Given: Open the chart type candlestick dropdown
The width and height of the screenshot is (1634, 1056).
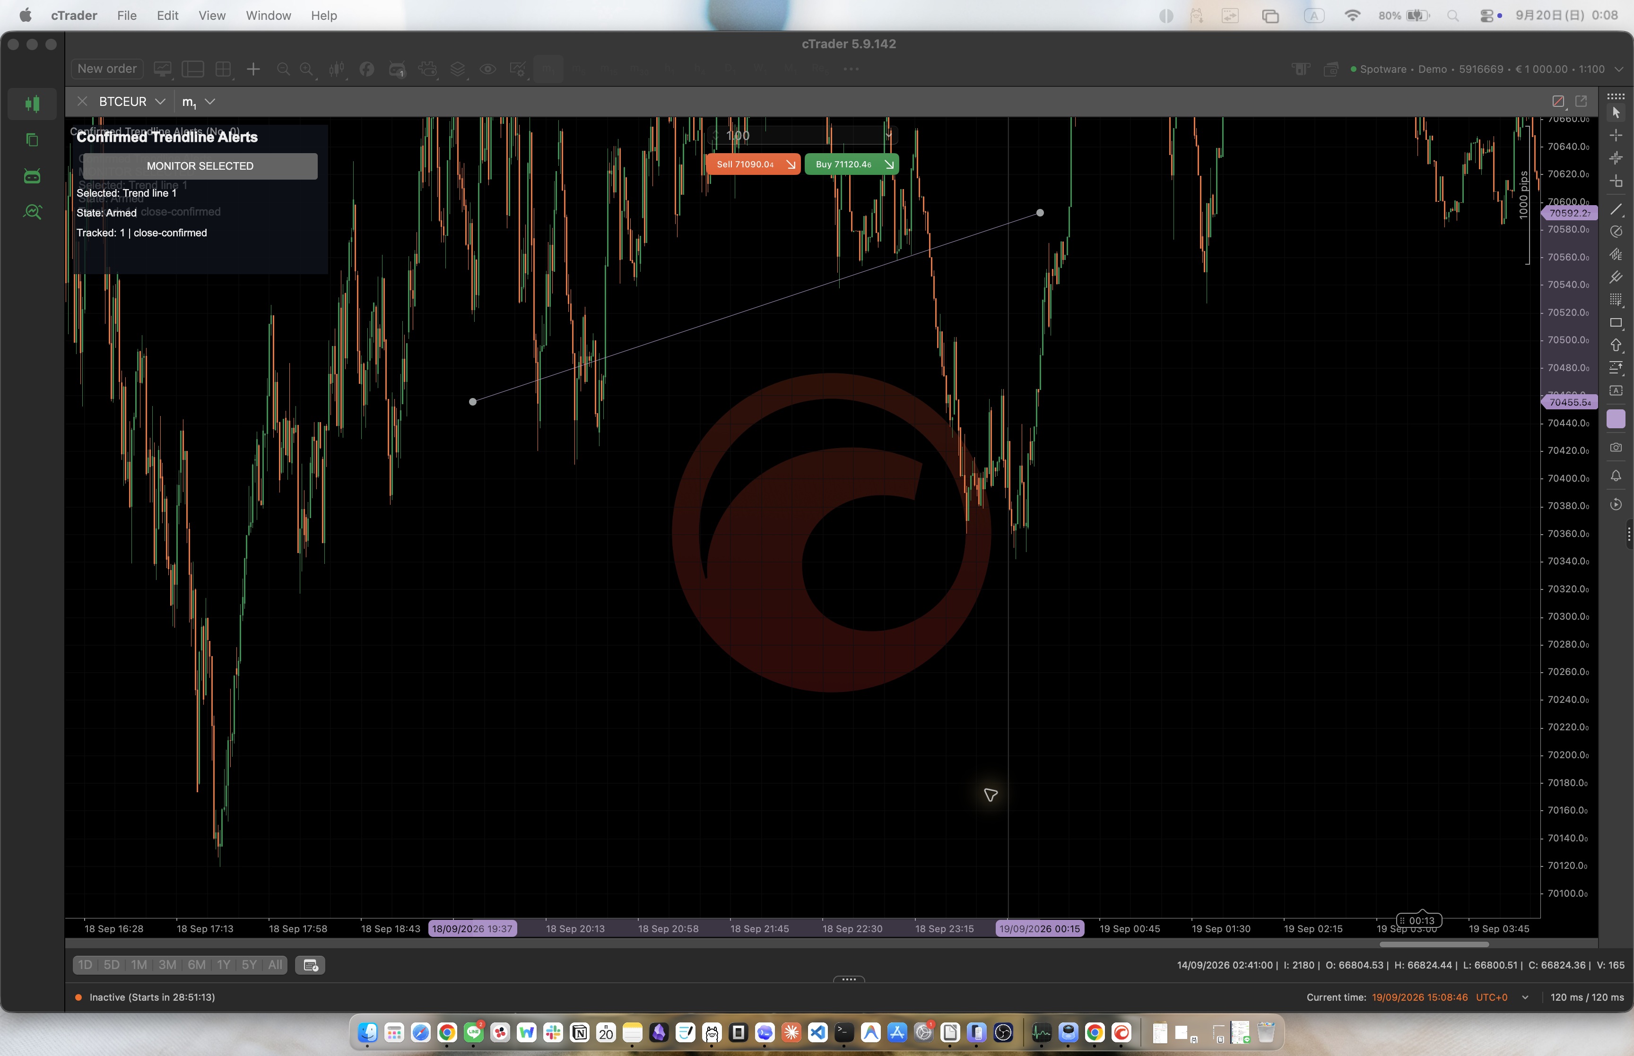Looking at the screenshot, I should tap(337, 69).
